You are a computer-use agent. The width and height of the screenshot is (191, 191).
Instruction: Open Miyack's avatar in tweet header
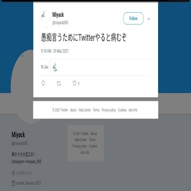point(46,19)
